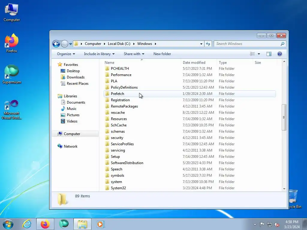Sort by the Size column header
Viewport: 307px width, 230px height.
pos(265,63)
